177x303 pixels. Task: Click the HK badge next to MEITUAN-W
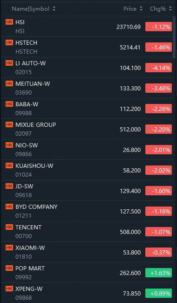9,83
